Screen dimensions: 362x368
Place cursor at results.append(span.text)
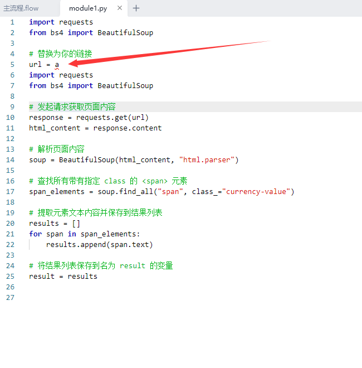click(x=99, y=245)
